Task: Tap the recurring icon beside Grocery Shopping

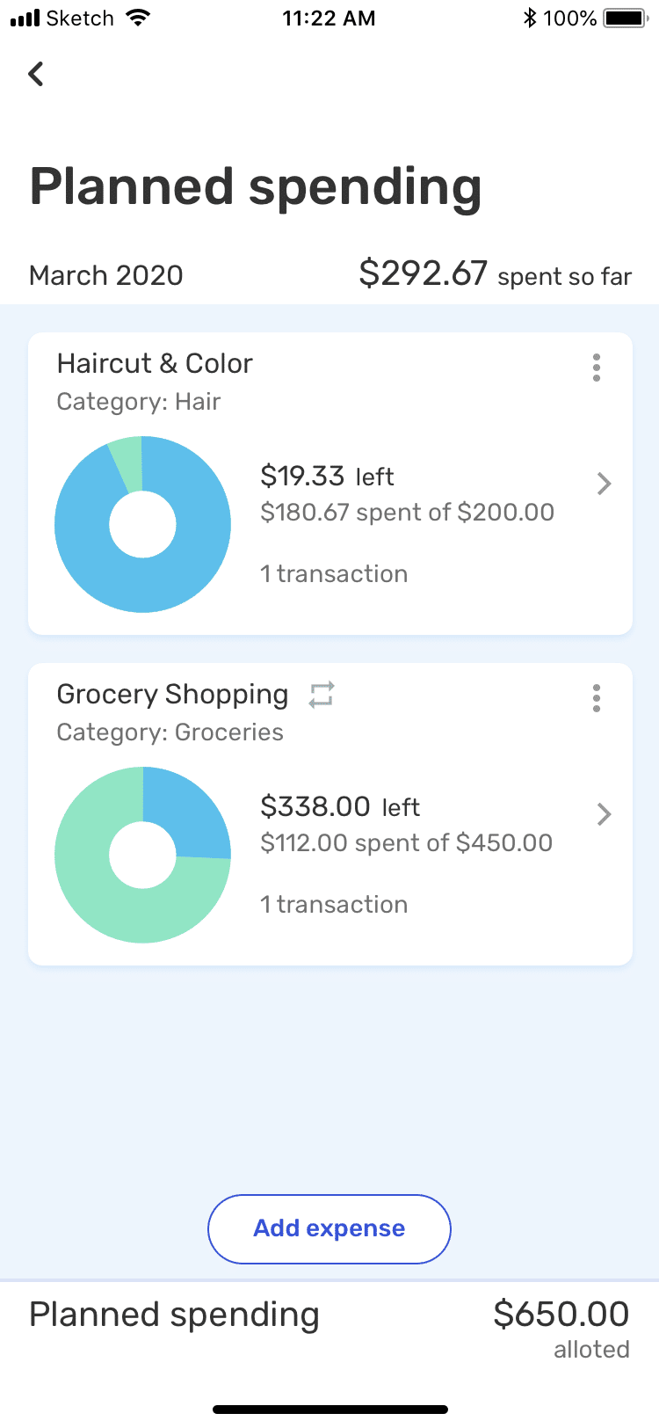Action: [x=322, y=695]
